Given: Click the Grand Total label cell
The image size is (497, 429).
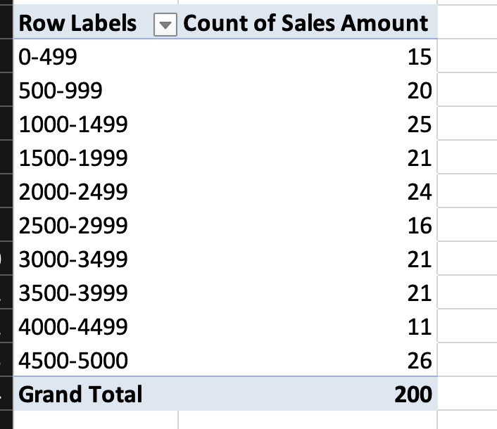Looking at the screenshot, I should [x=80, y=394].
